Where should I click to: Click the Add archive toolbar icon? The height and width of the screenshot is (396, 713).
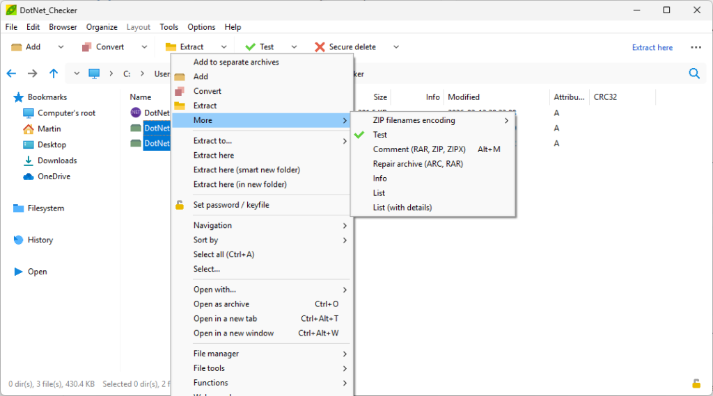point(17,47)
